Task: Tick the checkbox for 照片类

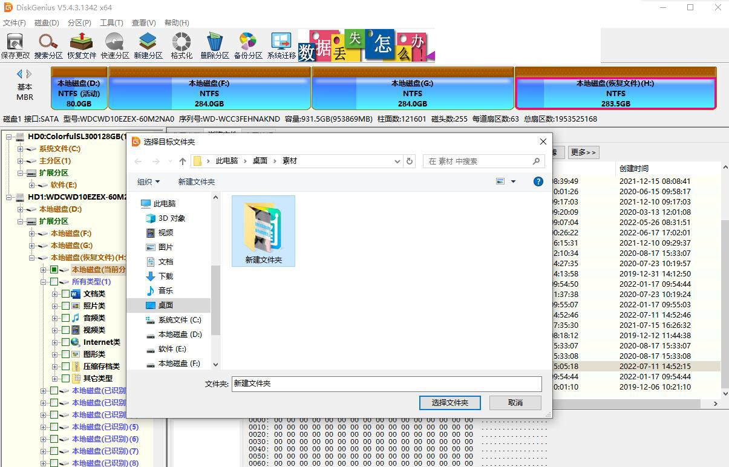Action: click(x=66, y=306)
